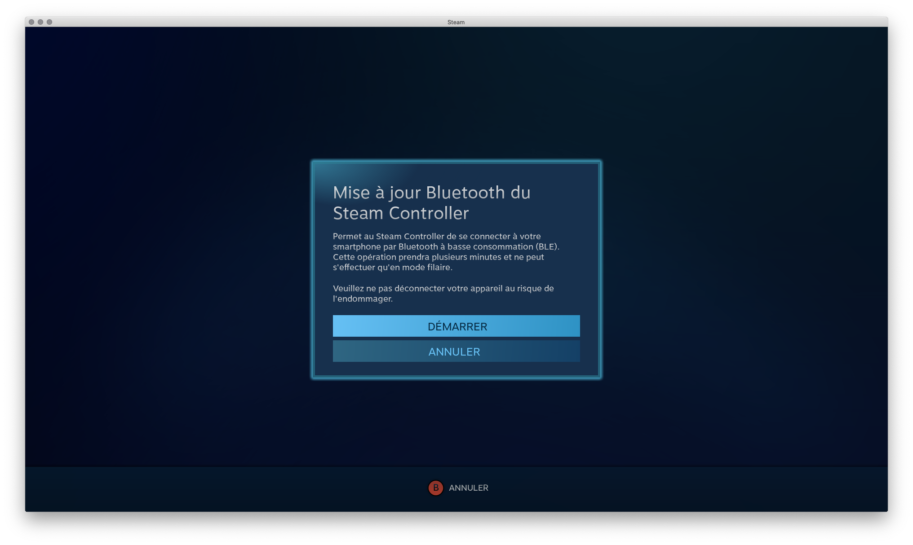
Task: Minimize the Steam window with the title bar button
Action: [40, 22]
